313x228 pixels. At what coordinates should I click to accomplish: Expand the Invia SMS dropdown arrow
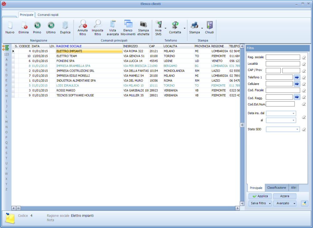pos(165,28)
